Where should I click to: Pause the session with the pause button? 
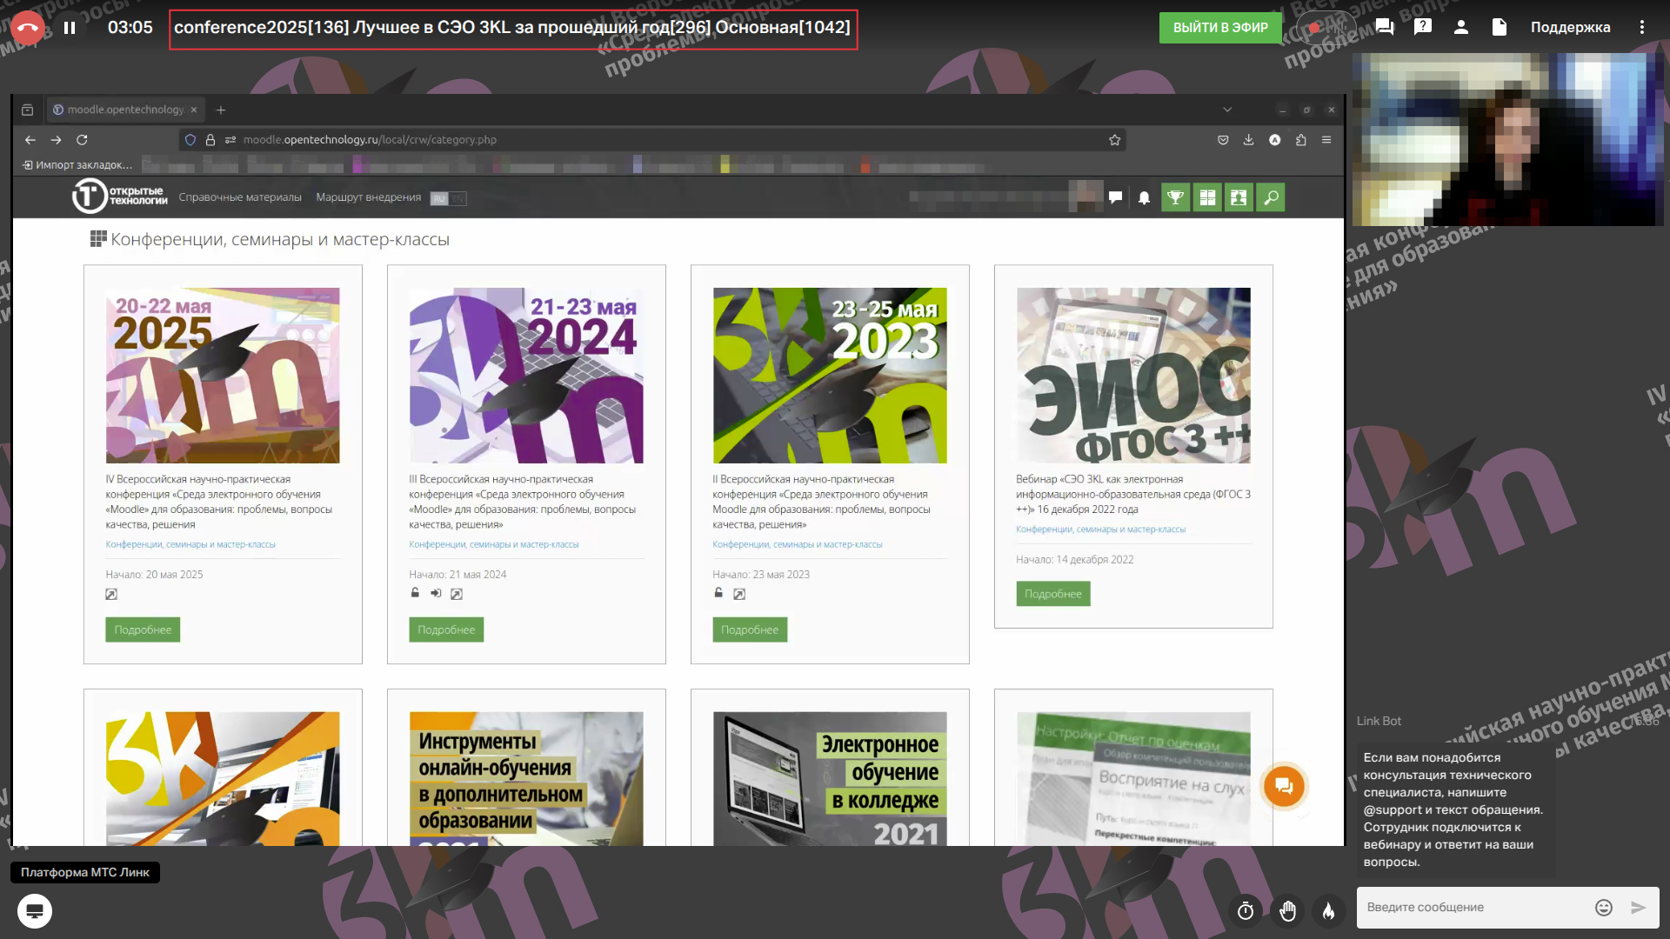(70, 27)
